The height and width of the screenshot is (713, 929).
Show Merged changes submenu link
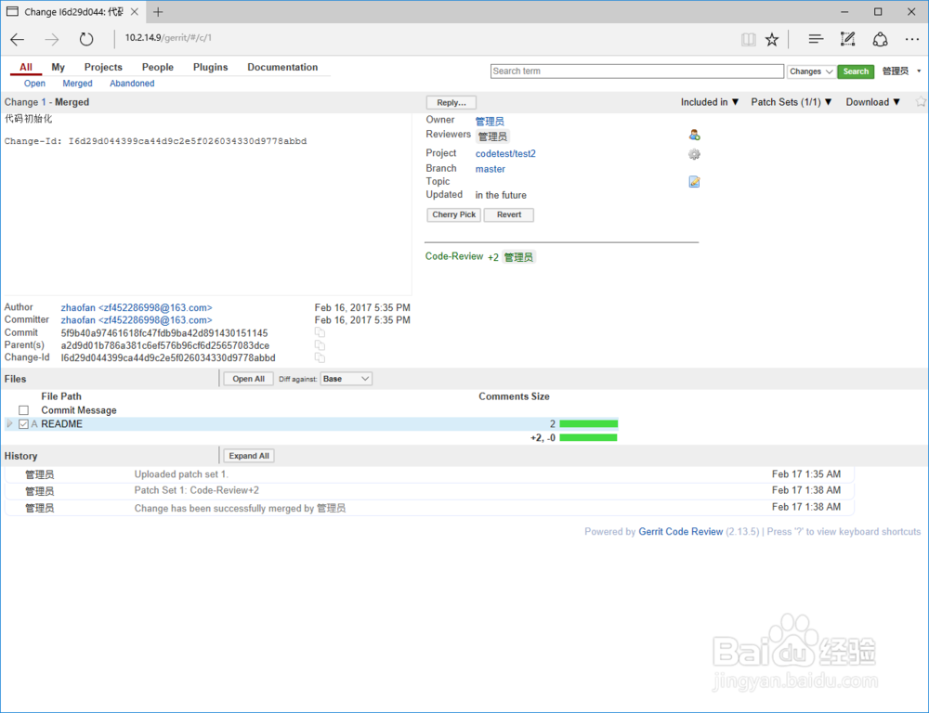(78, 84)
